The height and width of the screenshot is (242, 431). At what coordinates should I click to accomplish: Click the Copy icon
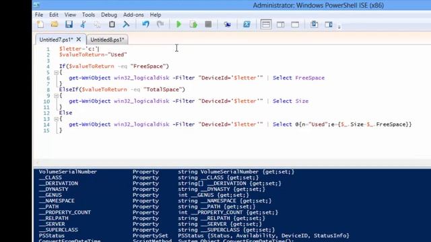[97, 24]
